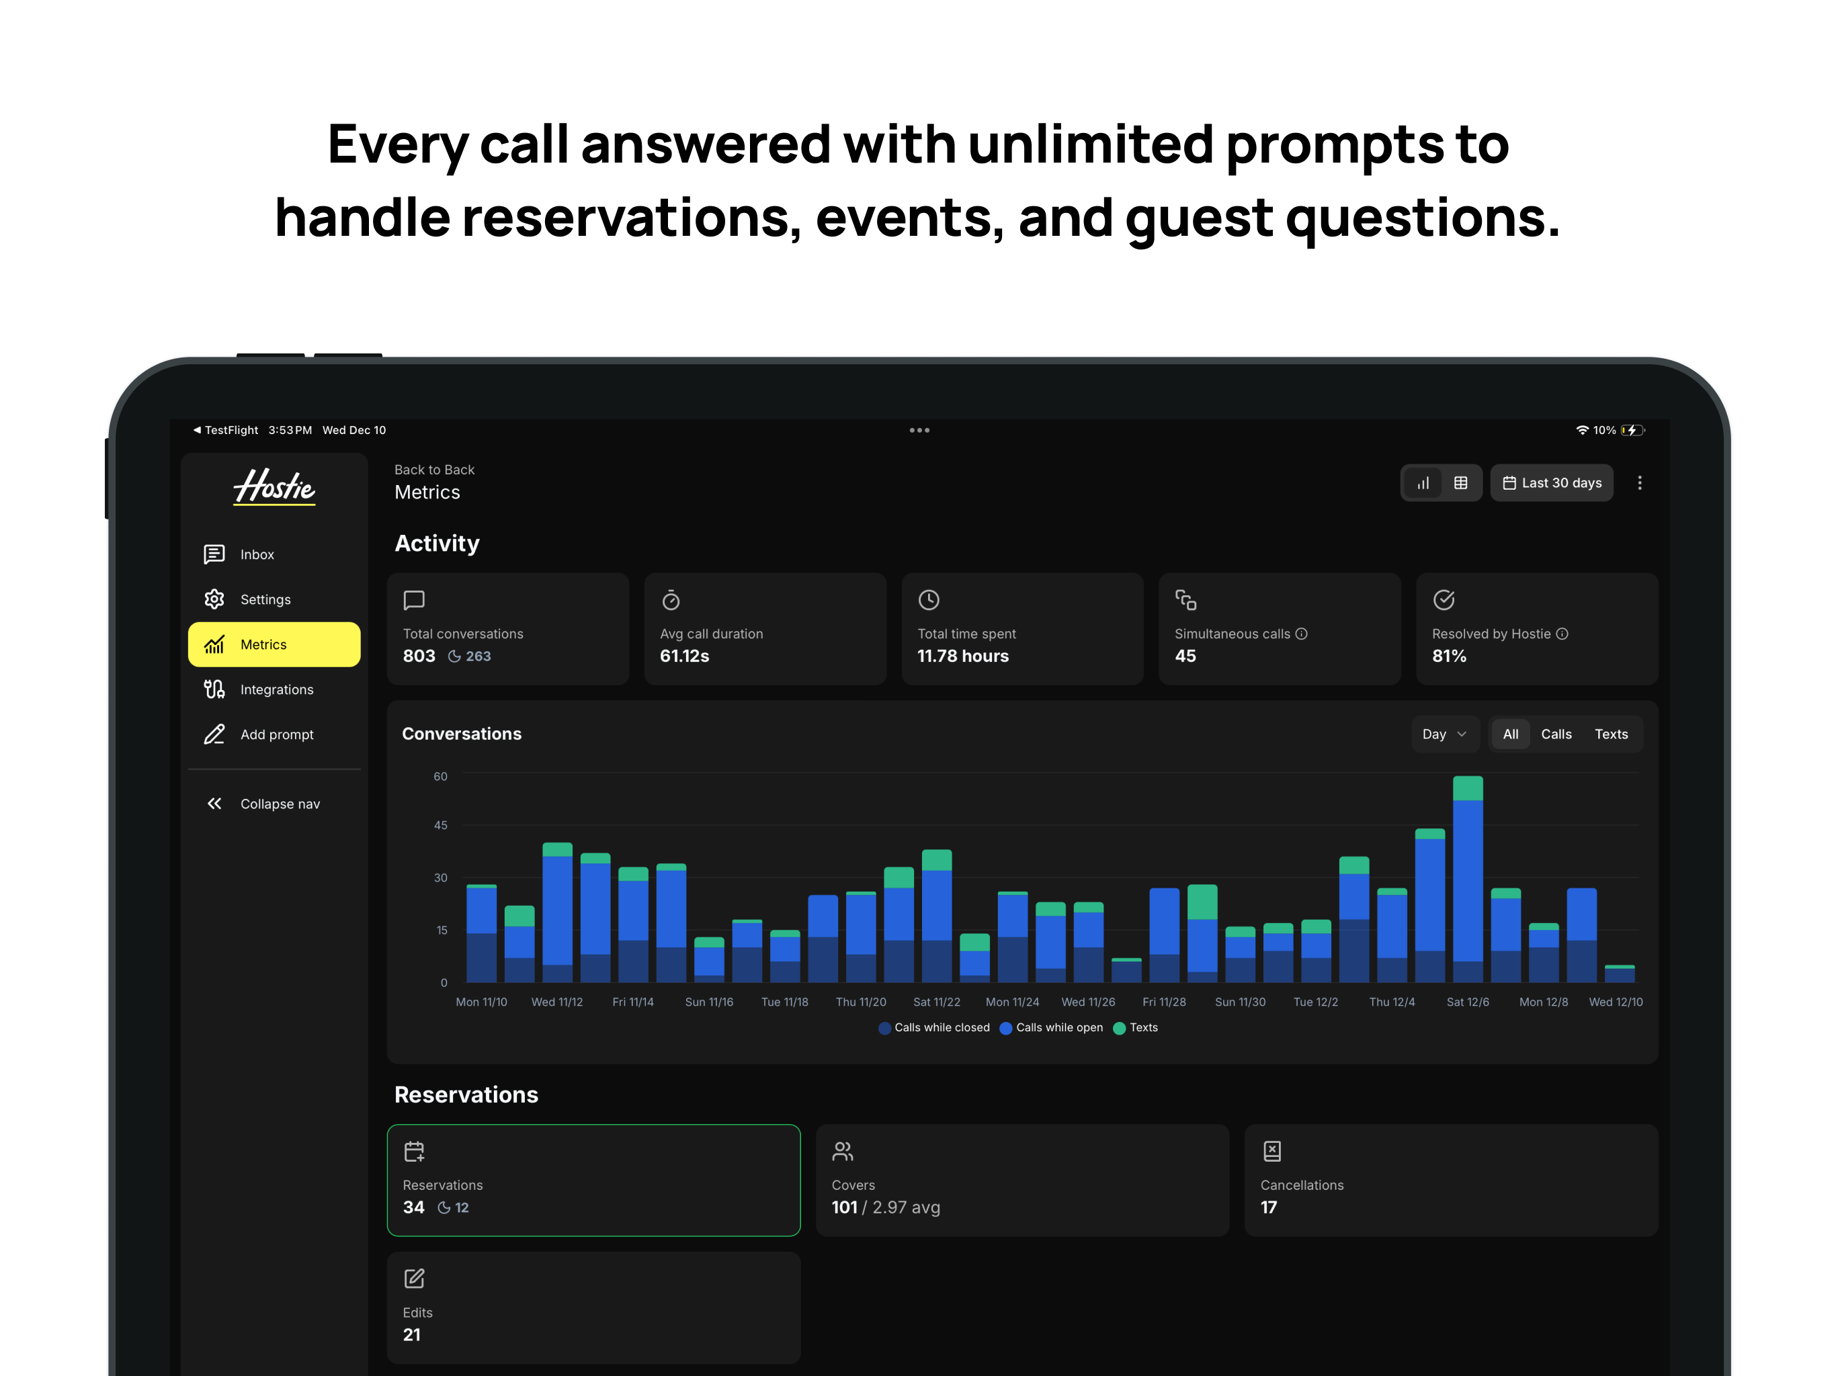Click the Total conversations chat bubble icon

pyautogui.click(x=414, y=600)
